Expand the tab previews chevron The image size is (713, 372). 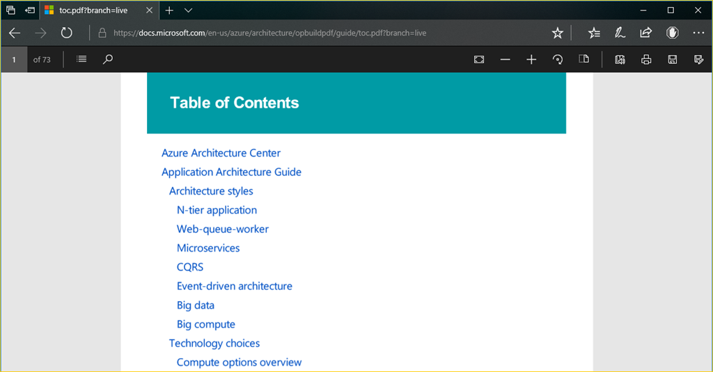pyautogui.click(x=189, y=10)
